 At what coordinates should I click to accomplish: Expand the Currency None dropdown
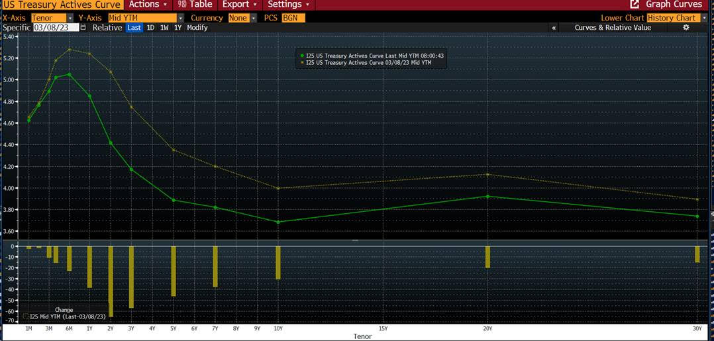pos(254,19)
